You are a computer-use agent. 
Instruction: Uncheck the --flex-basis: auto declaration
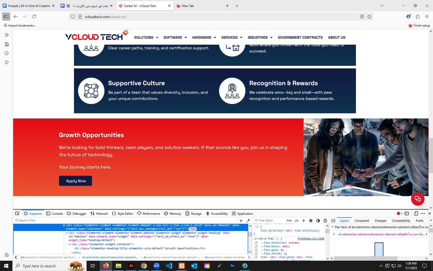[256, 246]
